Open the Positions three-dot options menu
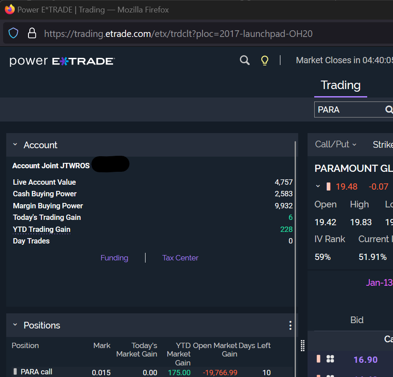 pyautogui.click(x=290, y=325)
